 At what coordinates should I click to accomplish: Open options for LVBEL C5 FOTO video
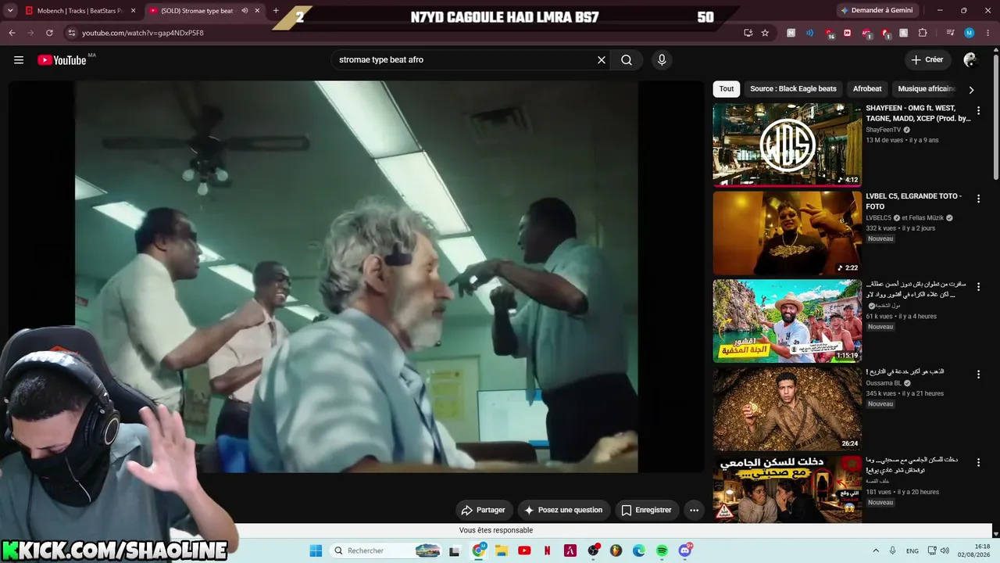pos(978,199)
